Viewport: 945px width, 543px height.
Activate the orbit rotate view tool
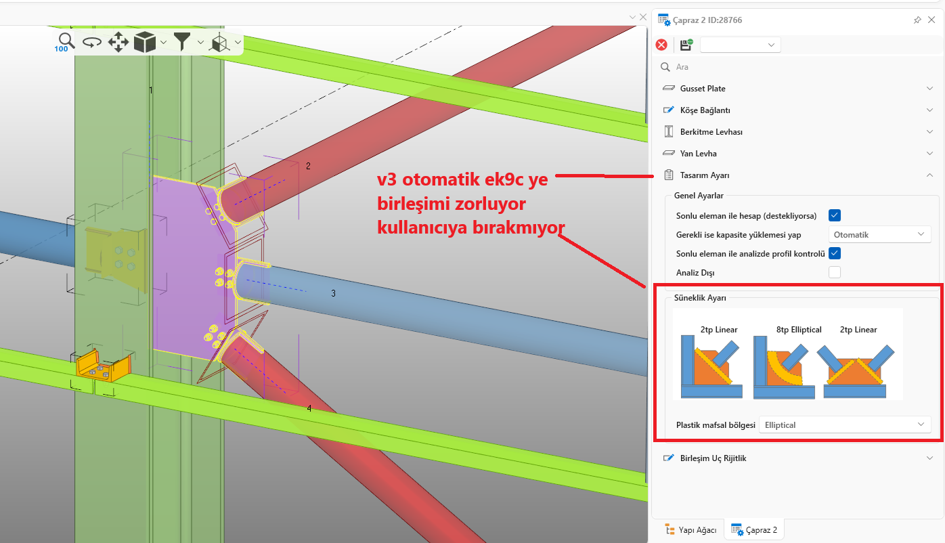[92, 43]
